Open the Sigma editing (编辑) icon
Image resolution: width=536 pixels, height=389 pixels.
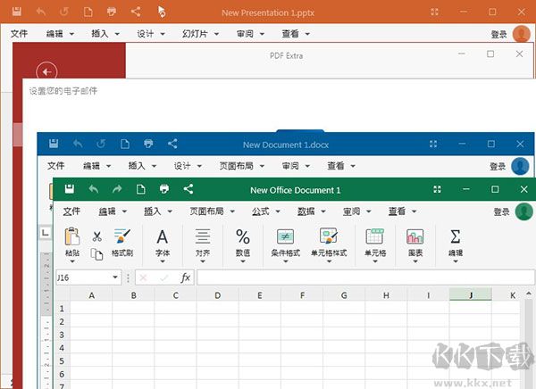456,236
